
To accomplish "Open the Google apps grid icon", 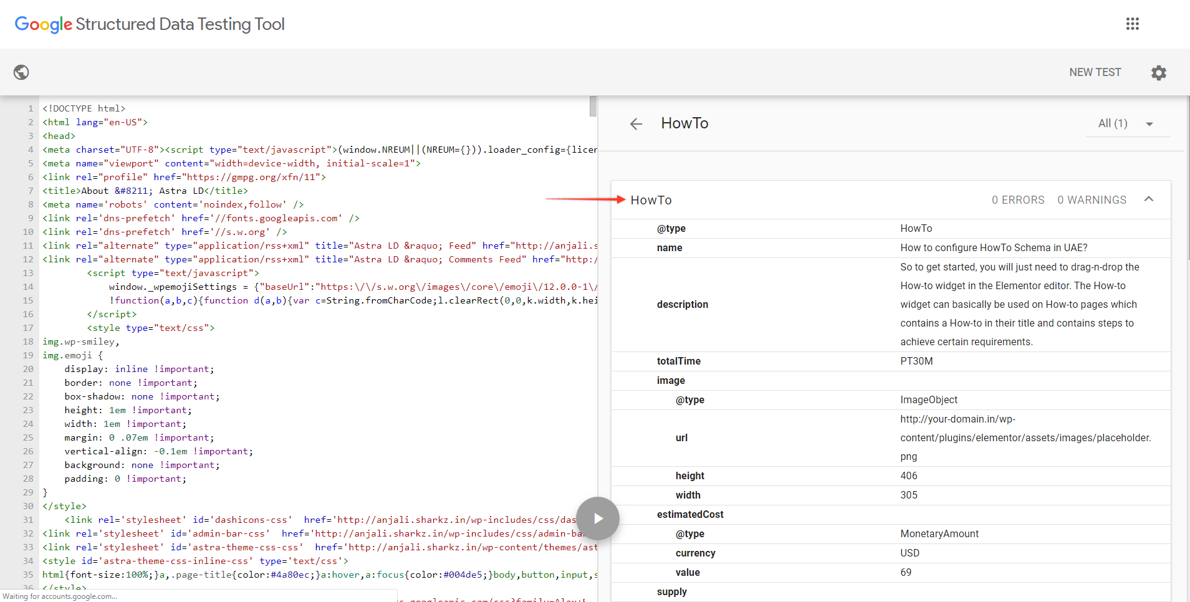I will point(1132,24).
